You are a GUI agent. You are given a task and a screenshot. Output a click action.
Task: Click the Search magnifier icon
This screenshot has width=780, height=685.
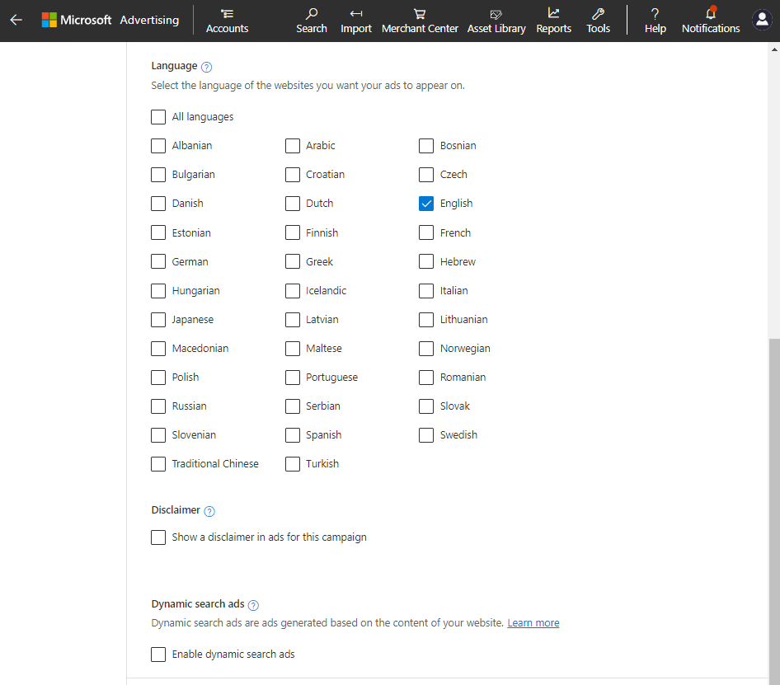pos(311,14)
